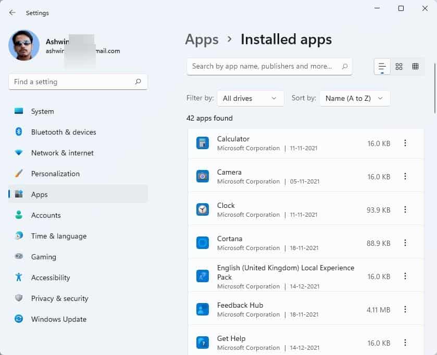The width and height of the screenshot is (437, 355).
Task: Open the Filter by All drives dropdown
Action: 250,98
